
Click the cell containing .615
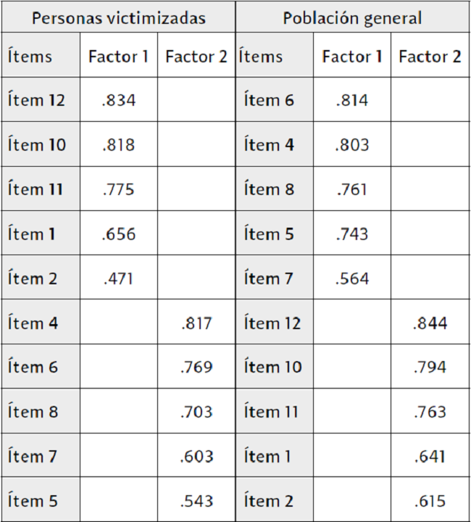pyautogui.click(x=430, y=501)
